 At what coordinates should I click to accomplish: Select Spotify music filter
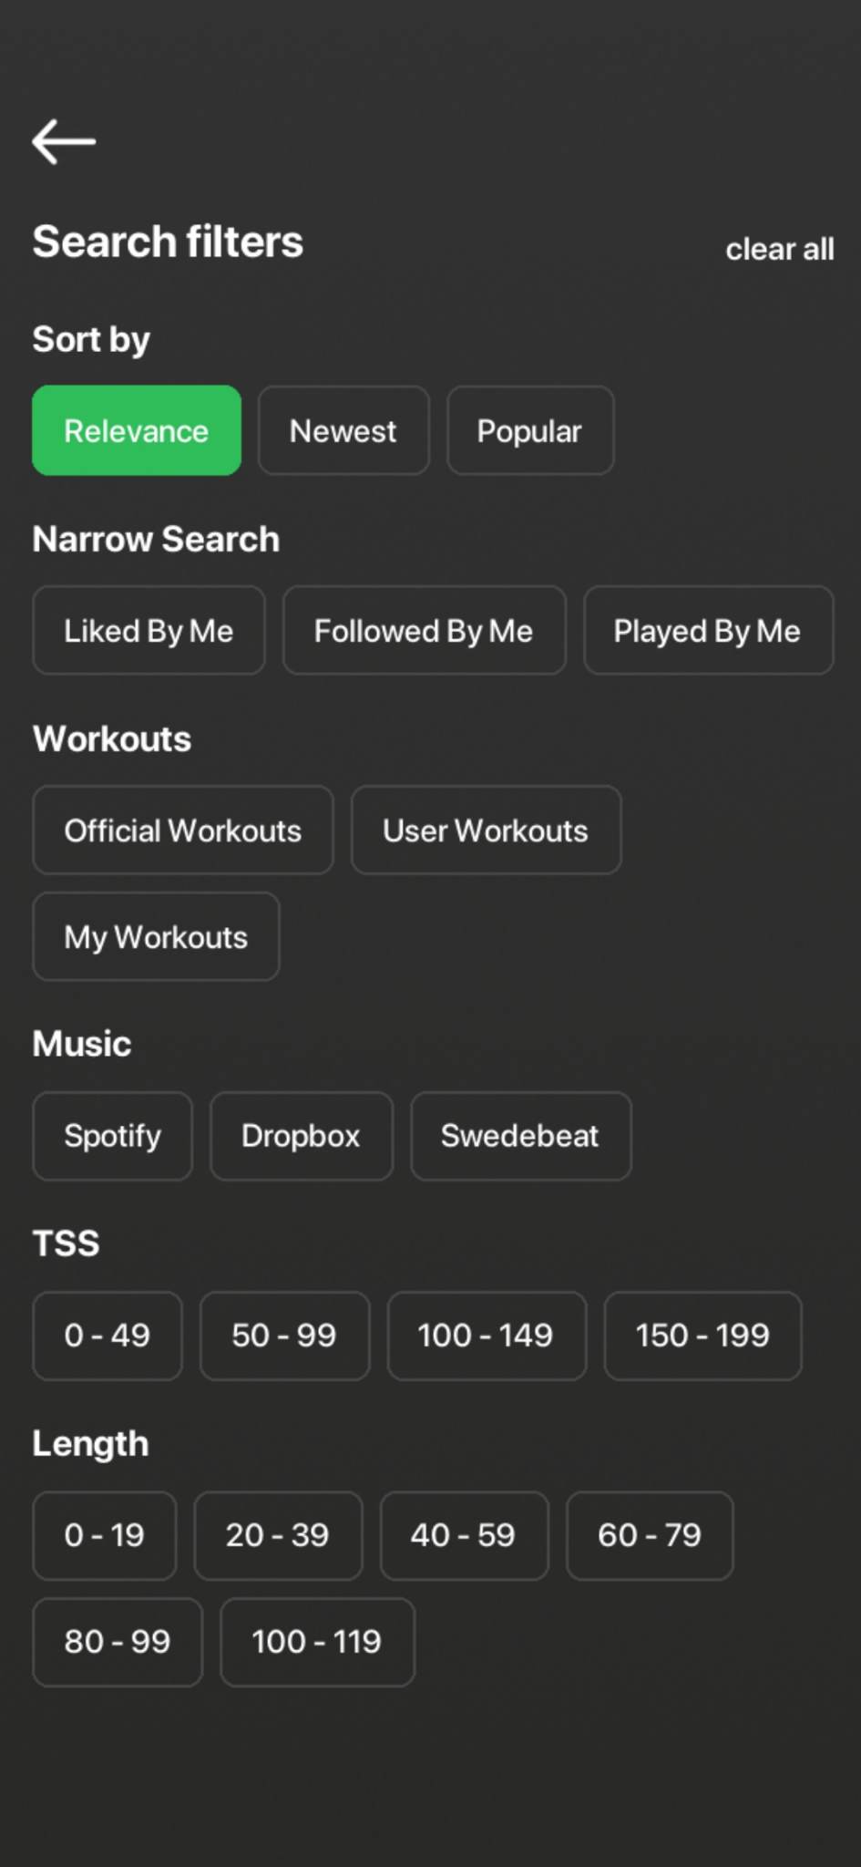[112, 1135]
